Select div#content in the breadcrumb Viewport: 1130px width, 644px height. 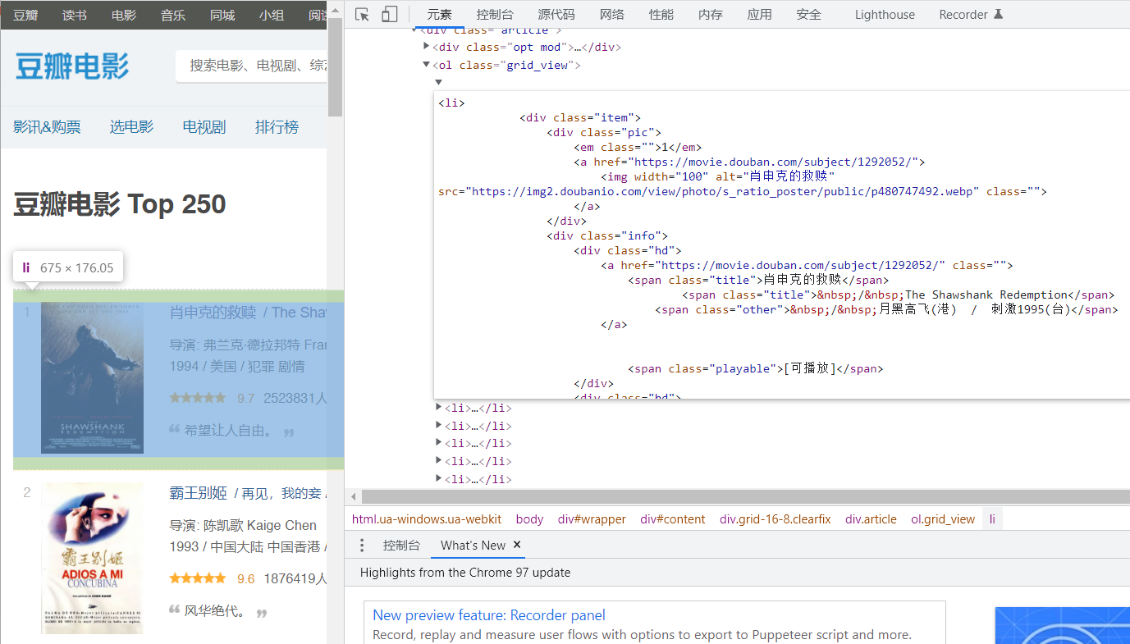pyautogui.click(x=673, y=519)
